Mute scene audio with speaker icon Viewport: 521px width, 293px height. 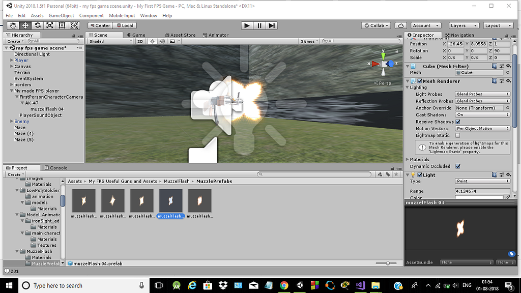point(162,41)
